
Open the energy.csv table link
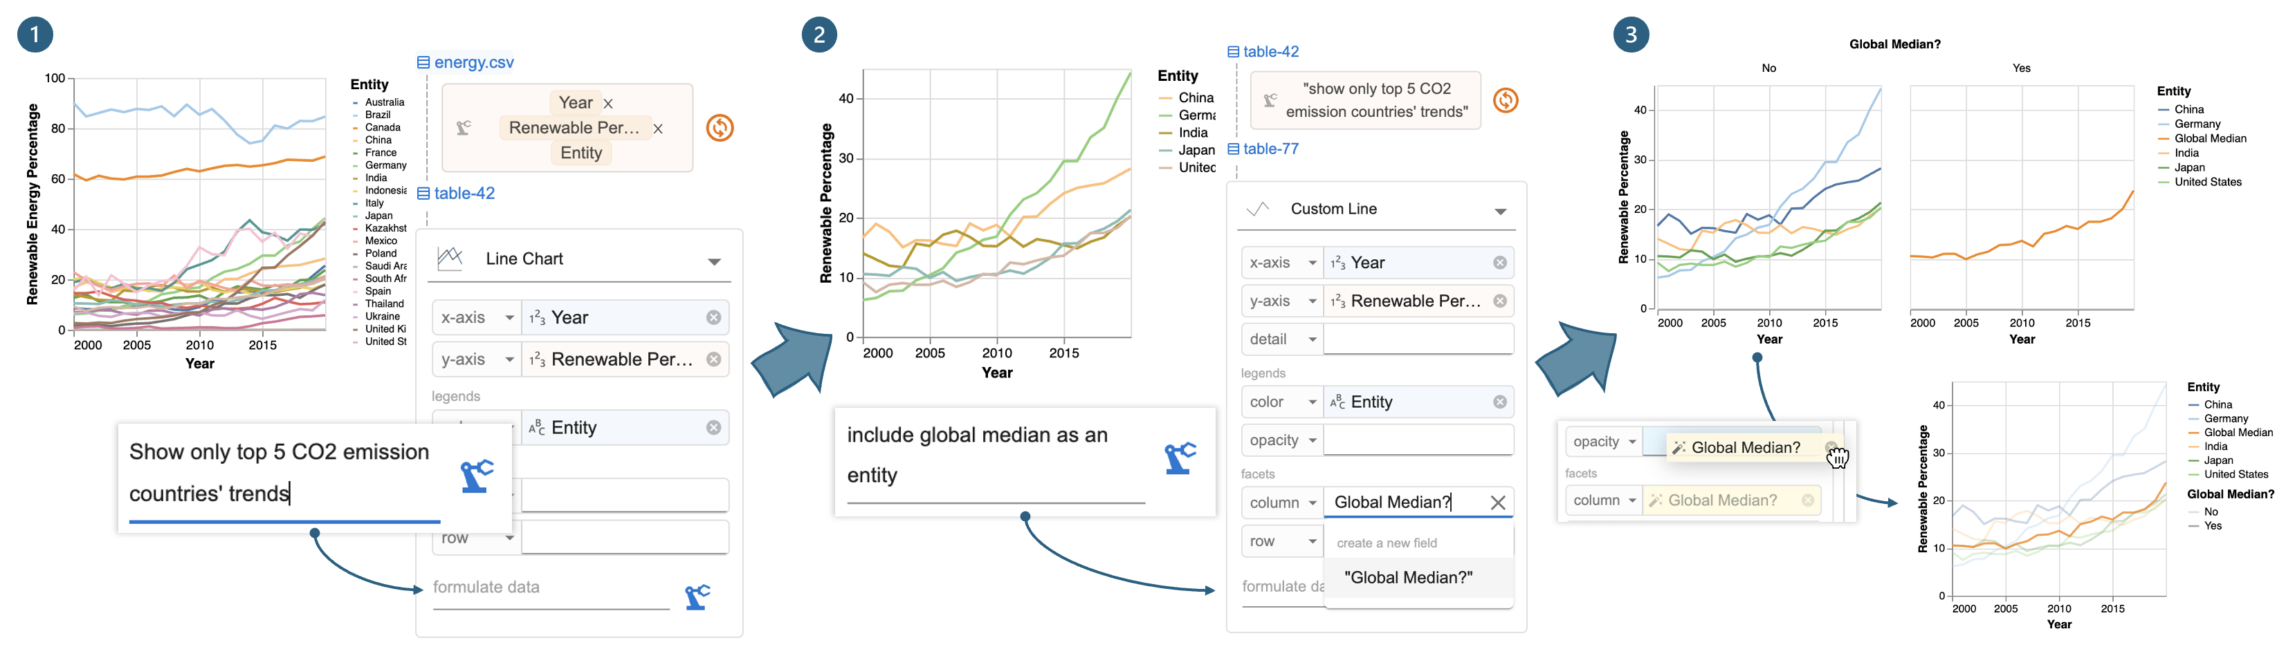click(473, 63)
